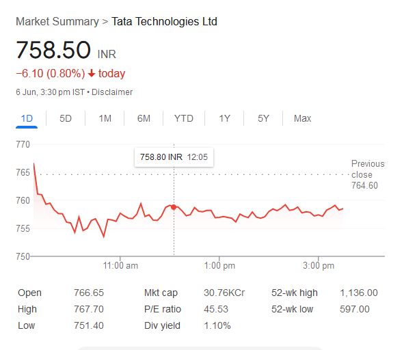Screen dimensions: 417x350
Task: Select the 5Y time range
Action: coord(263,118)
